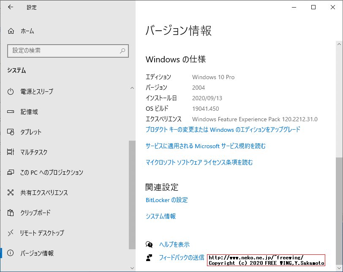Click the main pane scrollbar thumb
Screen dimensions: 343x272
[x=339, y=211]
